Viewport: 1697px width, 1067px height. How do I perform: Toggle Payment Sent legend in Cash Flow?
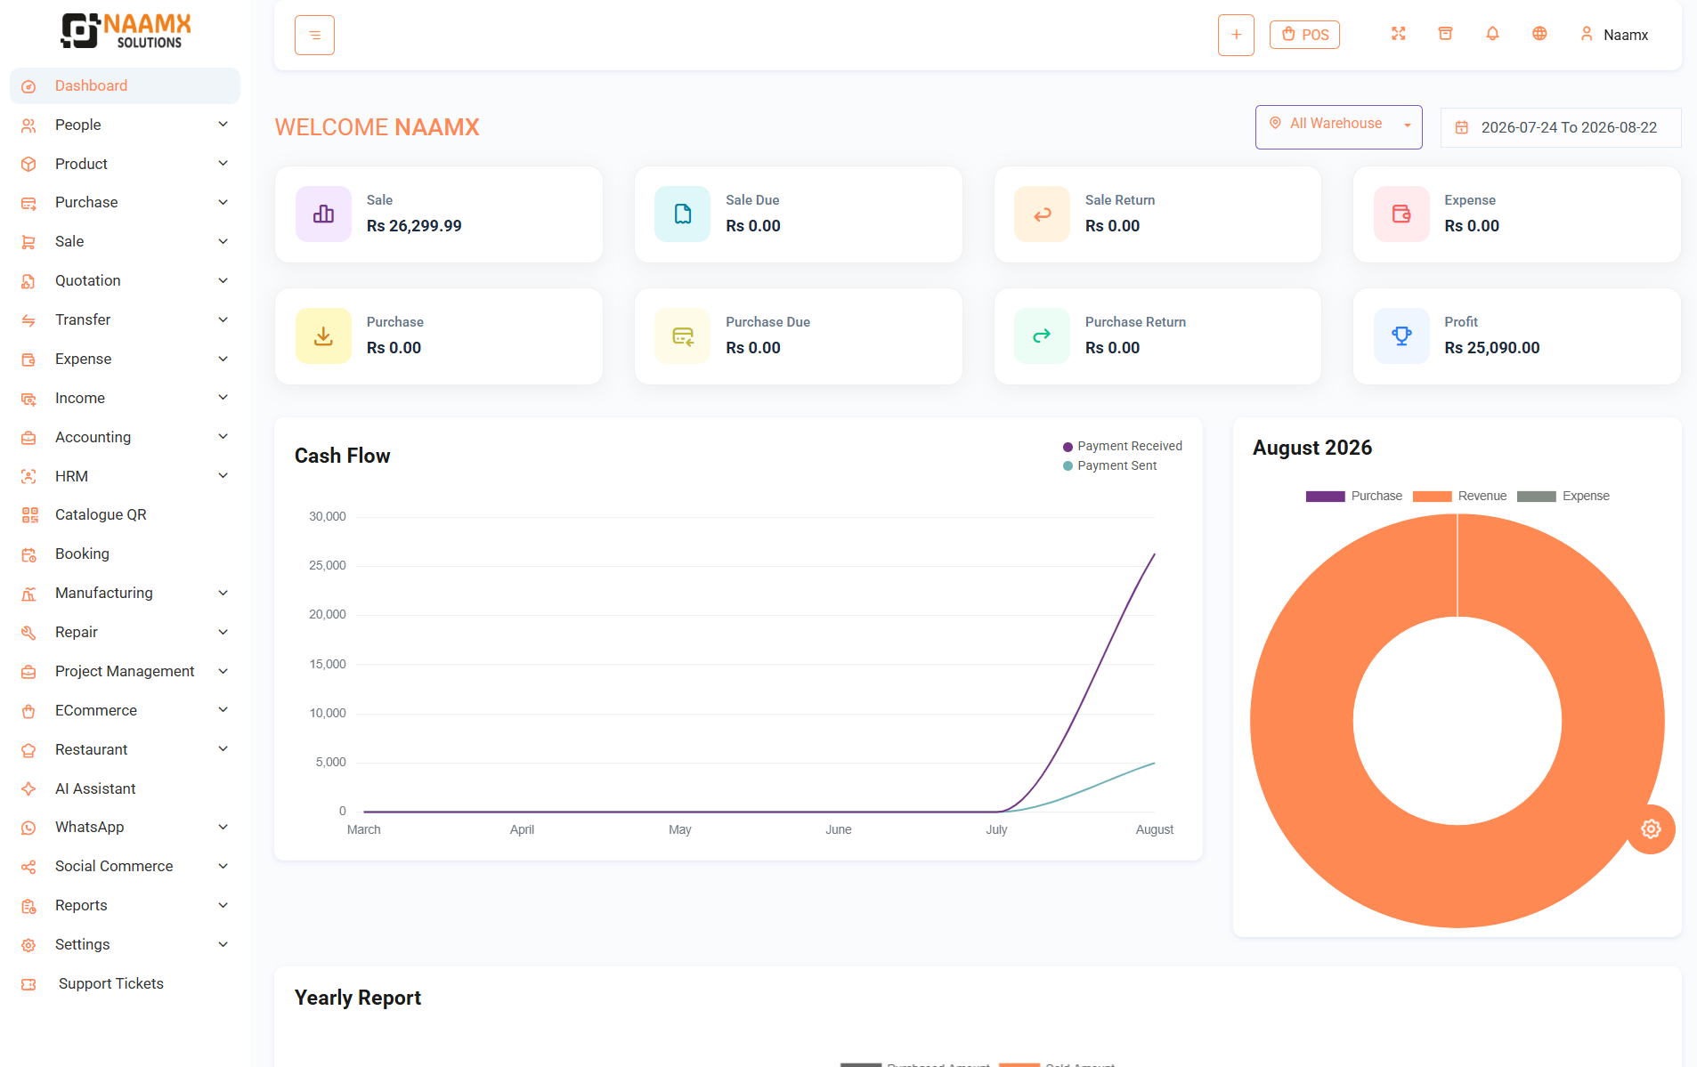(1109, 465)
